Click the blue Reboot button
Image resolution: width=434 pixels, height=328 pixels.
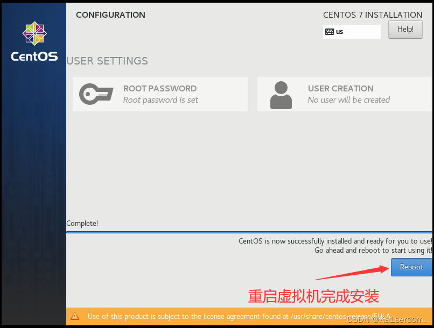tap(411, 267)
